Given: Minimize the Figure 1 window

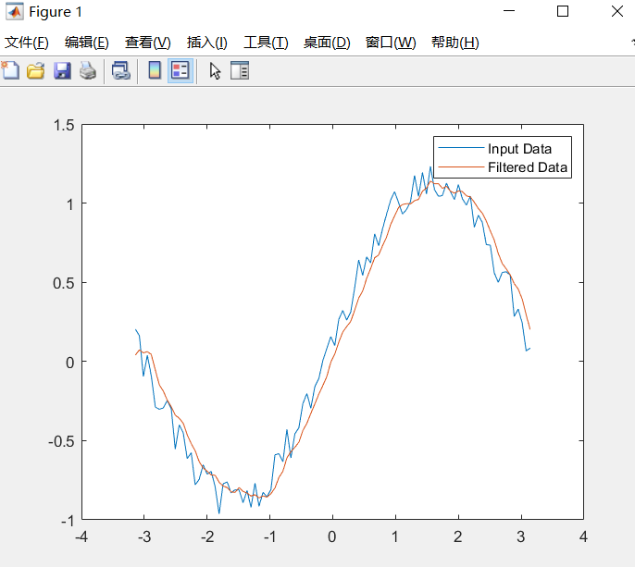Looking at the screenshot, I should coord(509,11).
